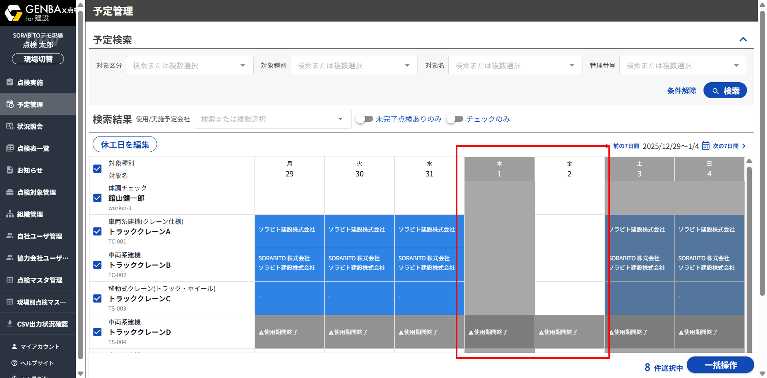Toggle the 未完了点検ありのみ switch

[364, 119]
